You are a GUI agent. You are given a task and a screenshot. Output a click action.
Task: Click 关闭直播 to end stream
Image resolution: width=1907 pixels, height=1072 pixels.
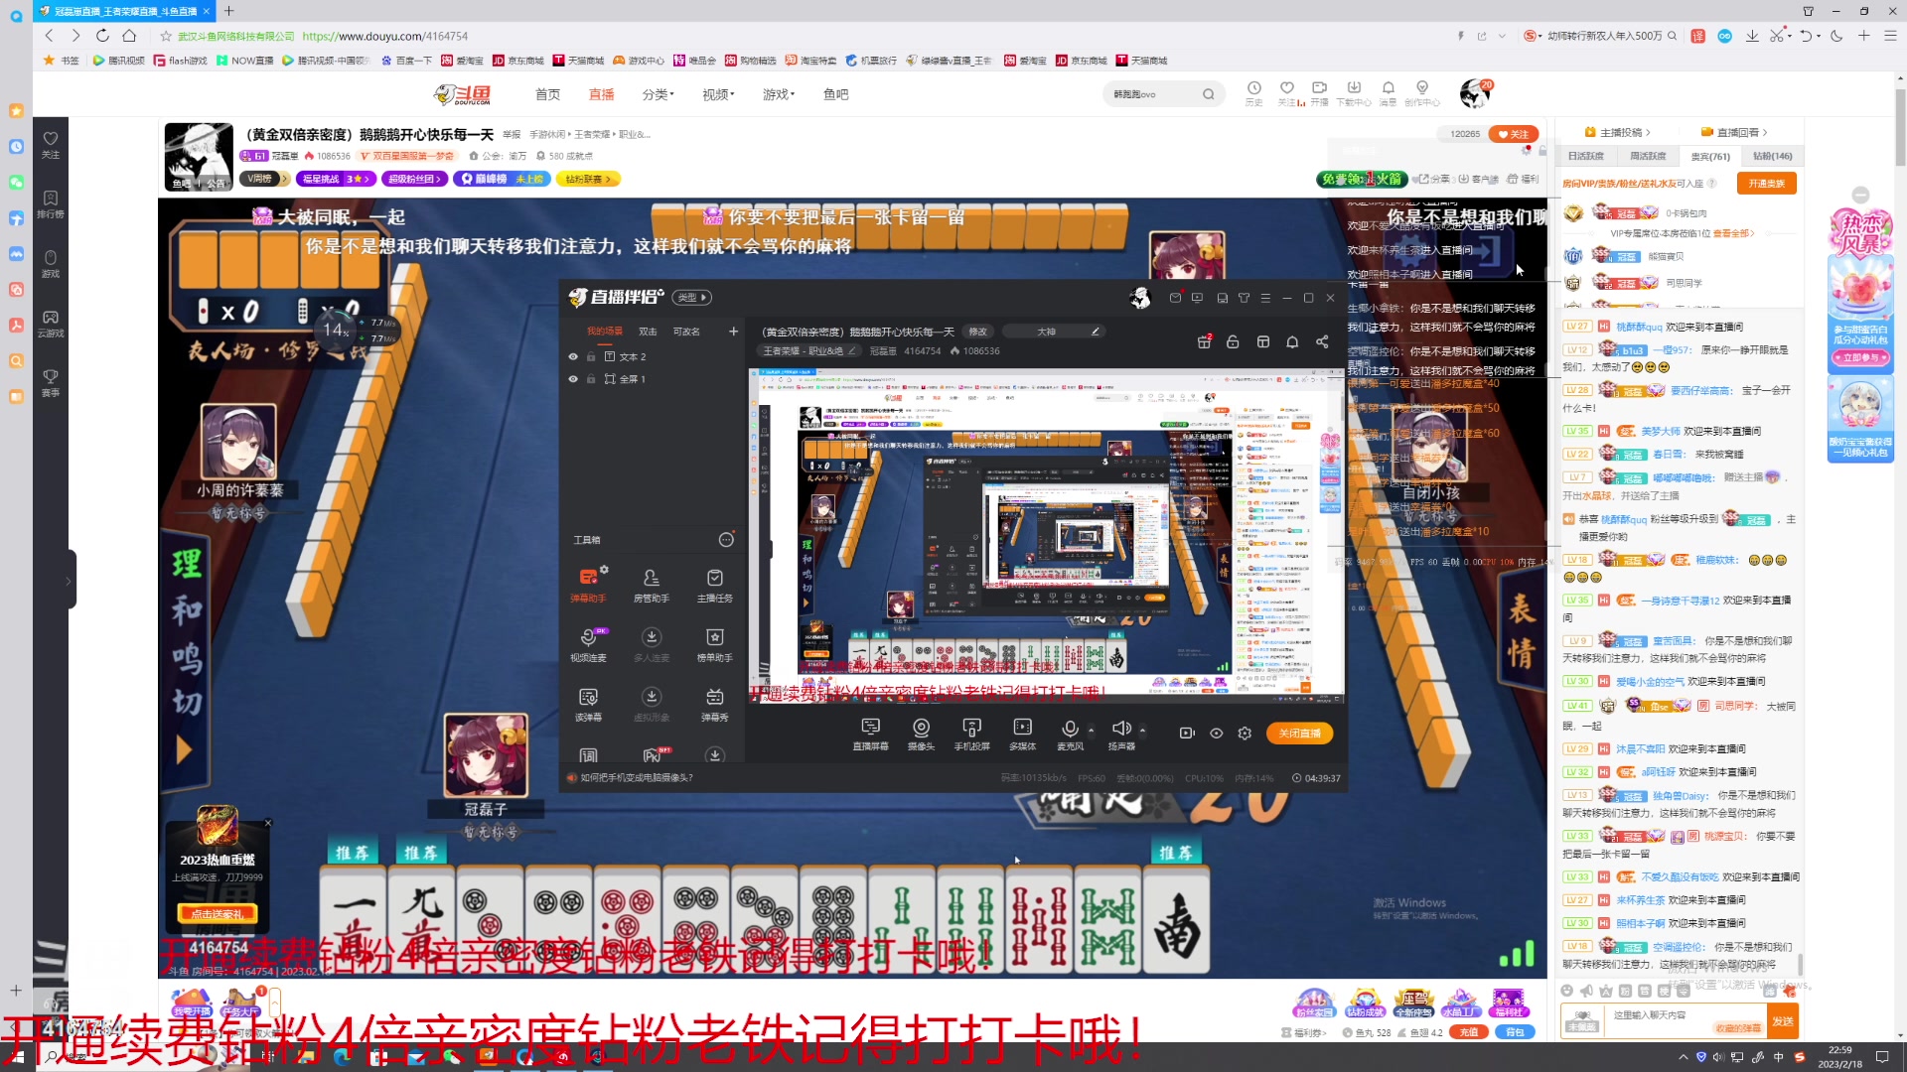click(1299, 734)
